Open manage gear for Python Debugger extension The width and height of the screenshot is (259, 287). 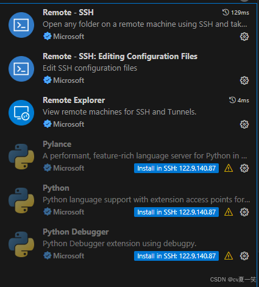click(244, 256)
